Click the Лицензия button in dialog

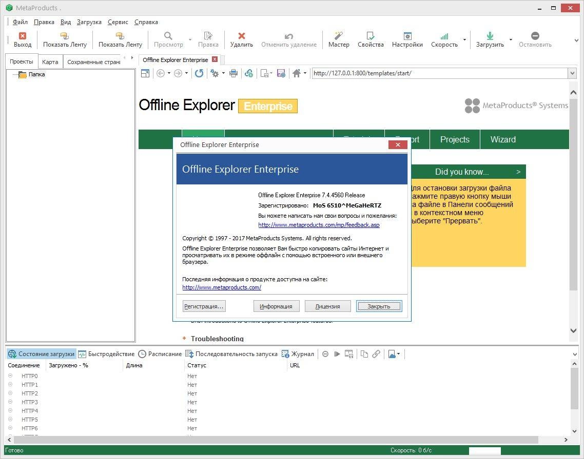pos(328,306)
